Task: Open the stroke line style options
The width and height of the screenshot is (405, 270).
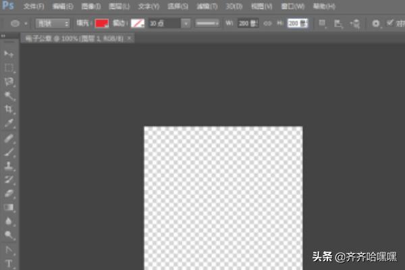Action: (207, 24)
